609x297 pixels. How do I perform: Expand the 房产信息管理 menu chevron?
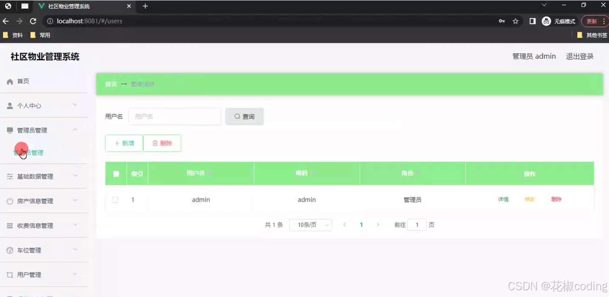pyautogui.click(x=75, y=201)
